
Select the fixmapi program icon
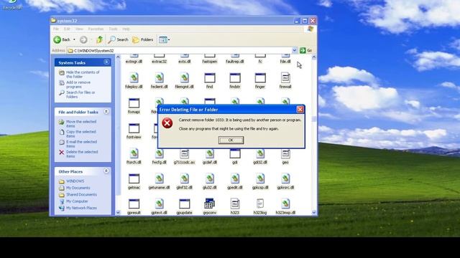[x=134, y=103]
